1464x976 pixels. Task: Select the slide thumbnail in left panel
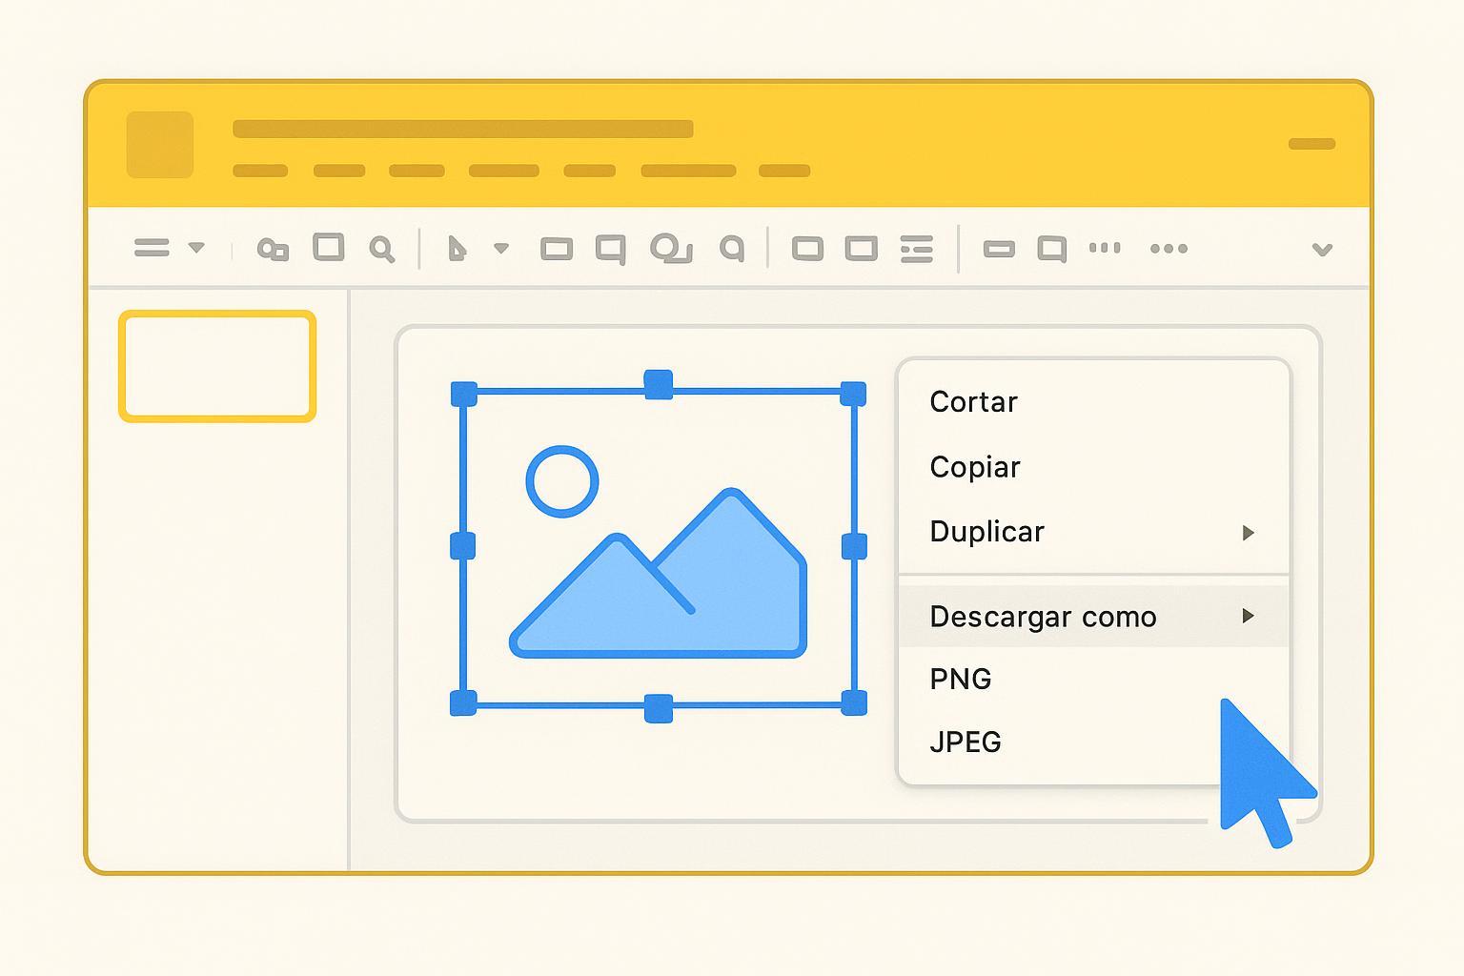[x=217, y=366]
